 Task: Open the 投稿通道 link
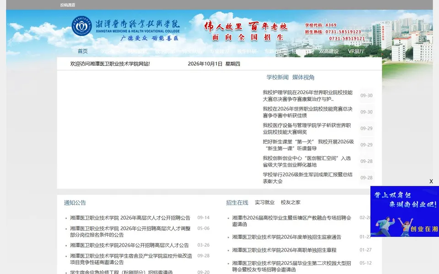pyautogui.click(x=68, y=5)
